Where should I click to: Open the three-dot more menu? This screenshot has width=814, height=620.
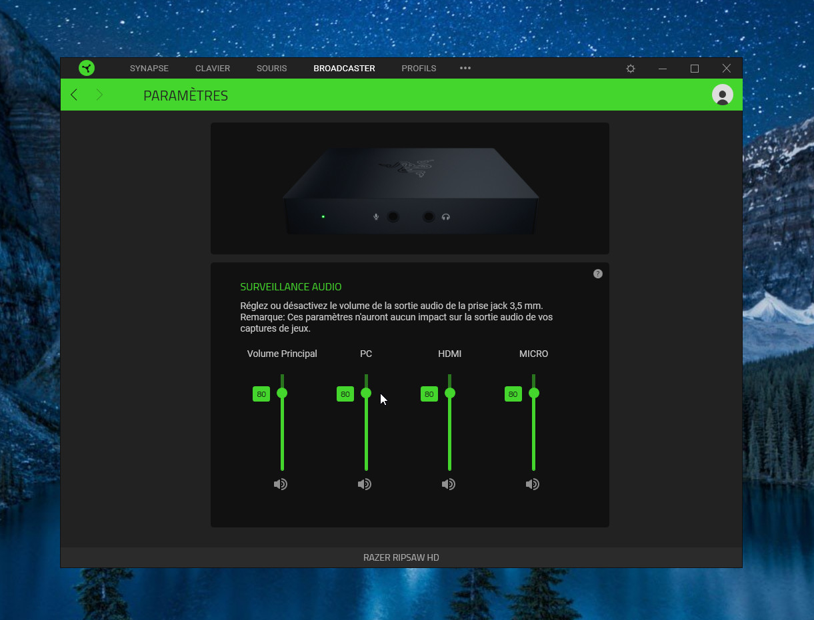pos(465,68)
